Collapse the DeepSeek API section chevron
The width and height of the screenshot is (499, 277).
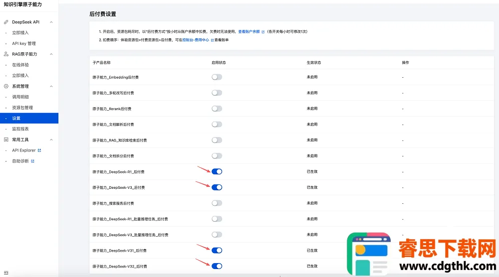click(x=51, y=22)
